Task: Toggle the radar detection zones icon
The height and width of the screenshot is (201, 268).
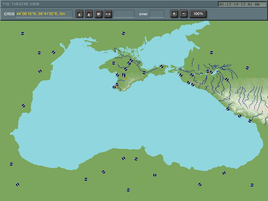Action: coord(80,14)
